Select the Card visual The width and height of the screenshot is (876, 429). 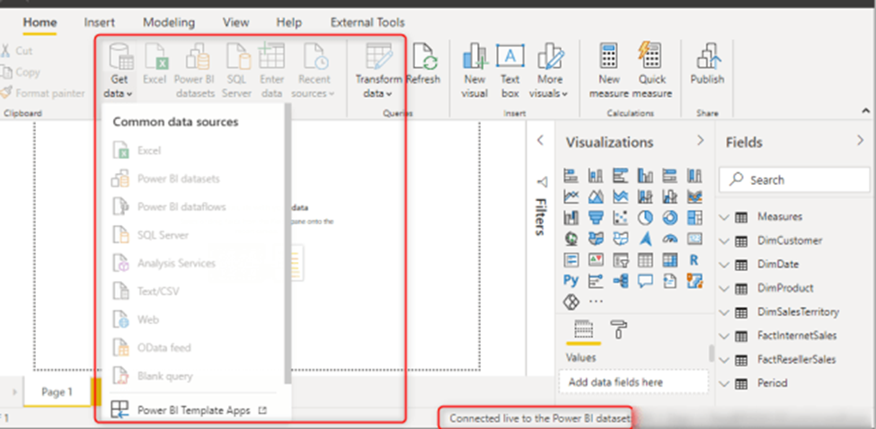[x=695, y=239]
